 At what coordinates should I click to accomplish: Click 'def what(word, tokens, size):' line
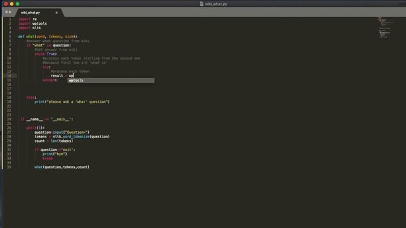pyautogui.click(x=48, y=37)
